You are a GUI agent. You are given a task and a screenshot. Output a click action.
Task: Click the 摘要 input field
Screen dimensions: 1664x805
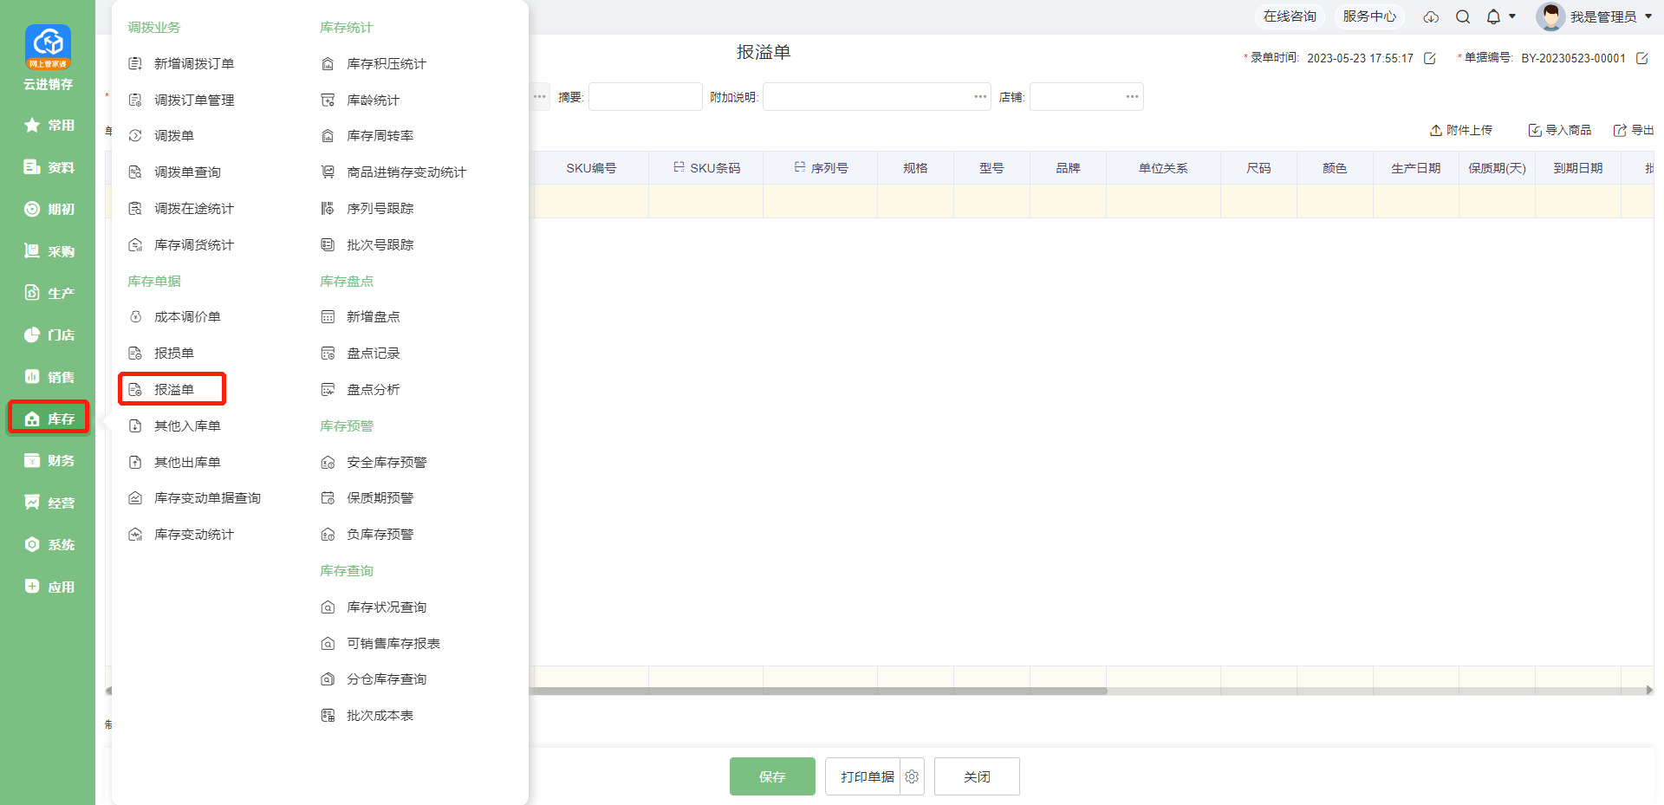point(646,96)
